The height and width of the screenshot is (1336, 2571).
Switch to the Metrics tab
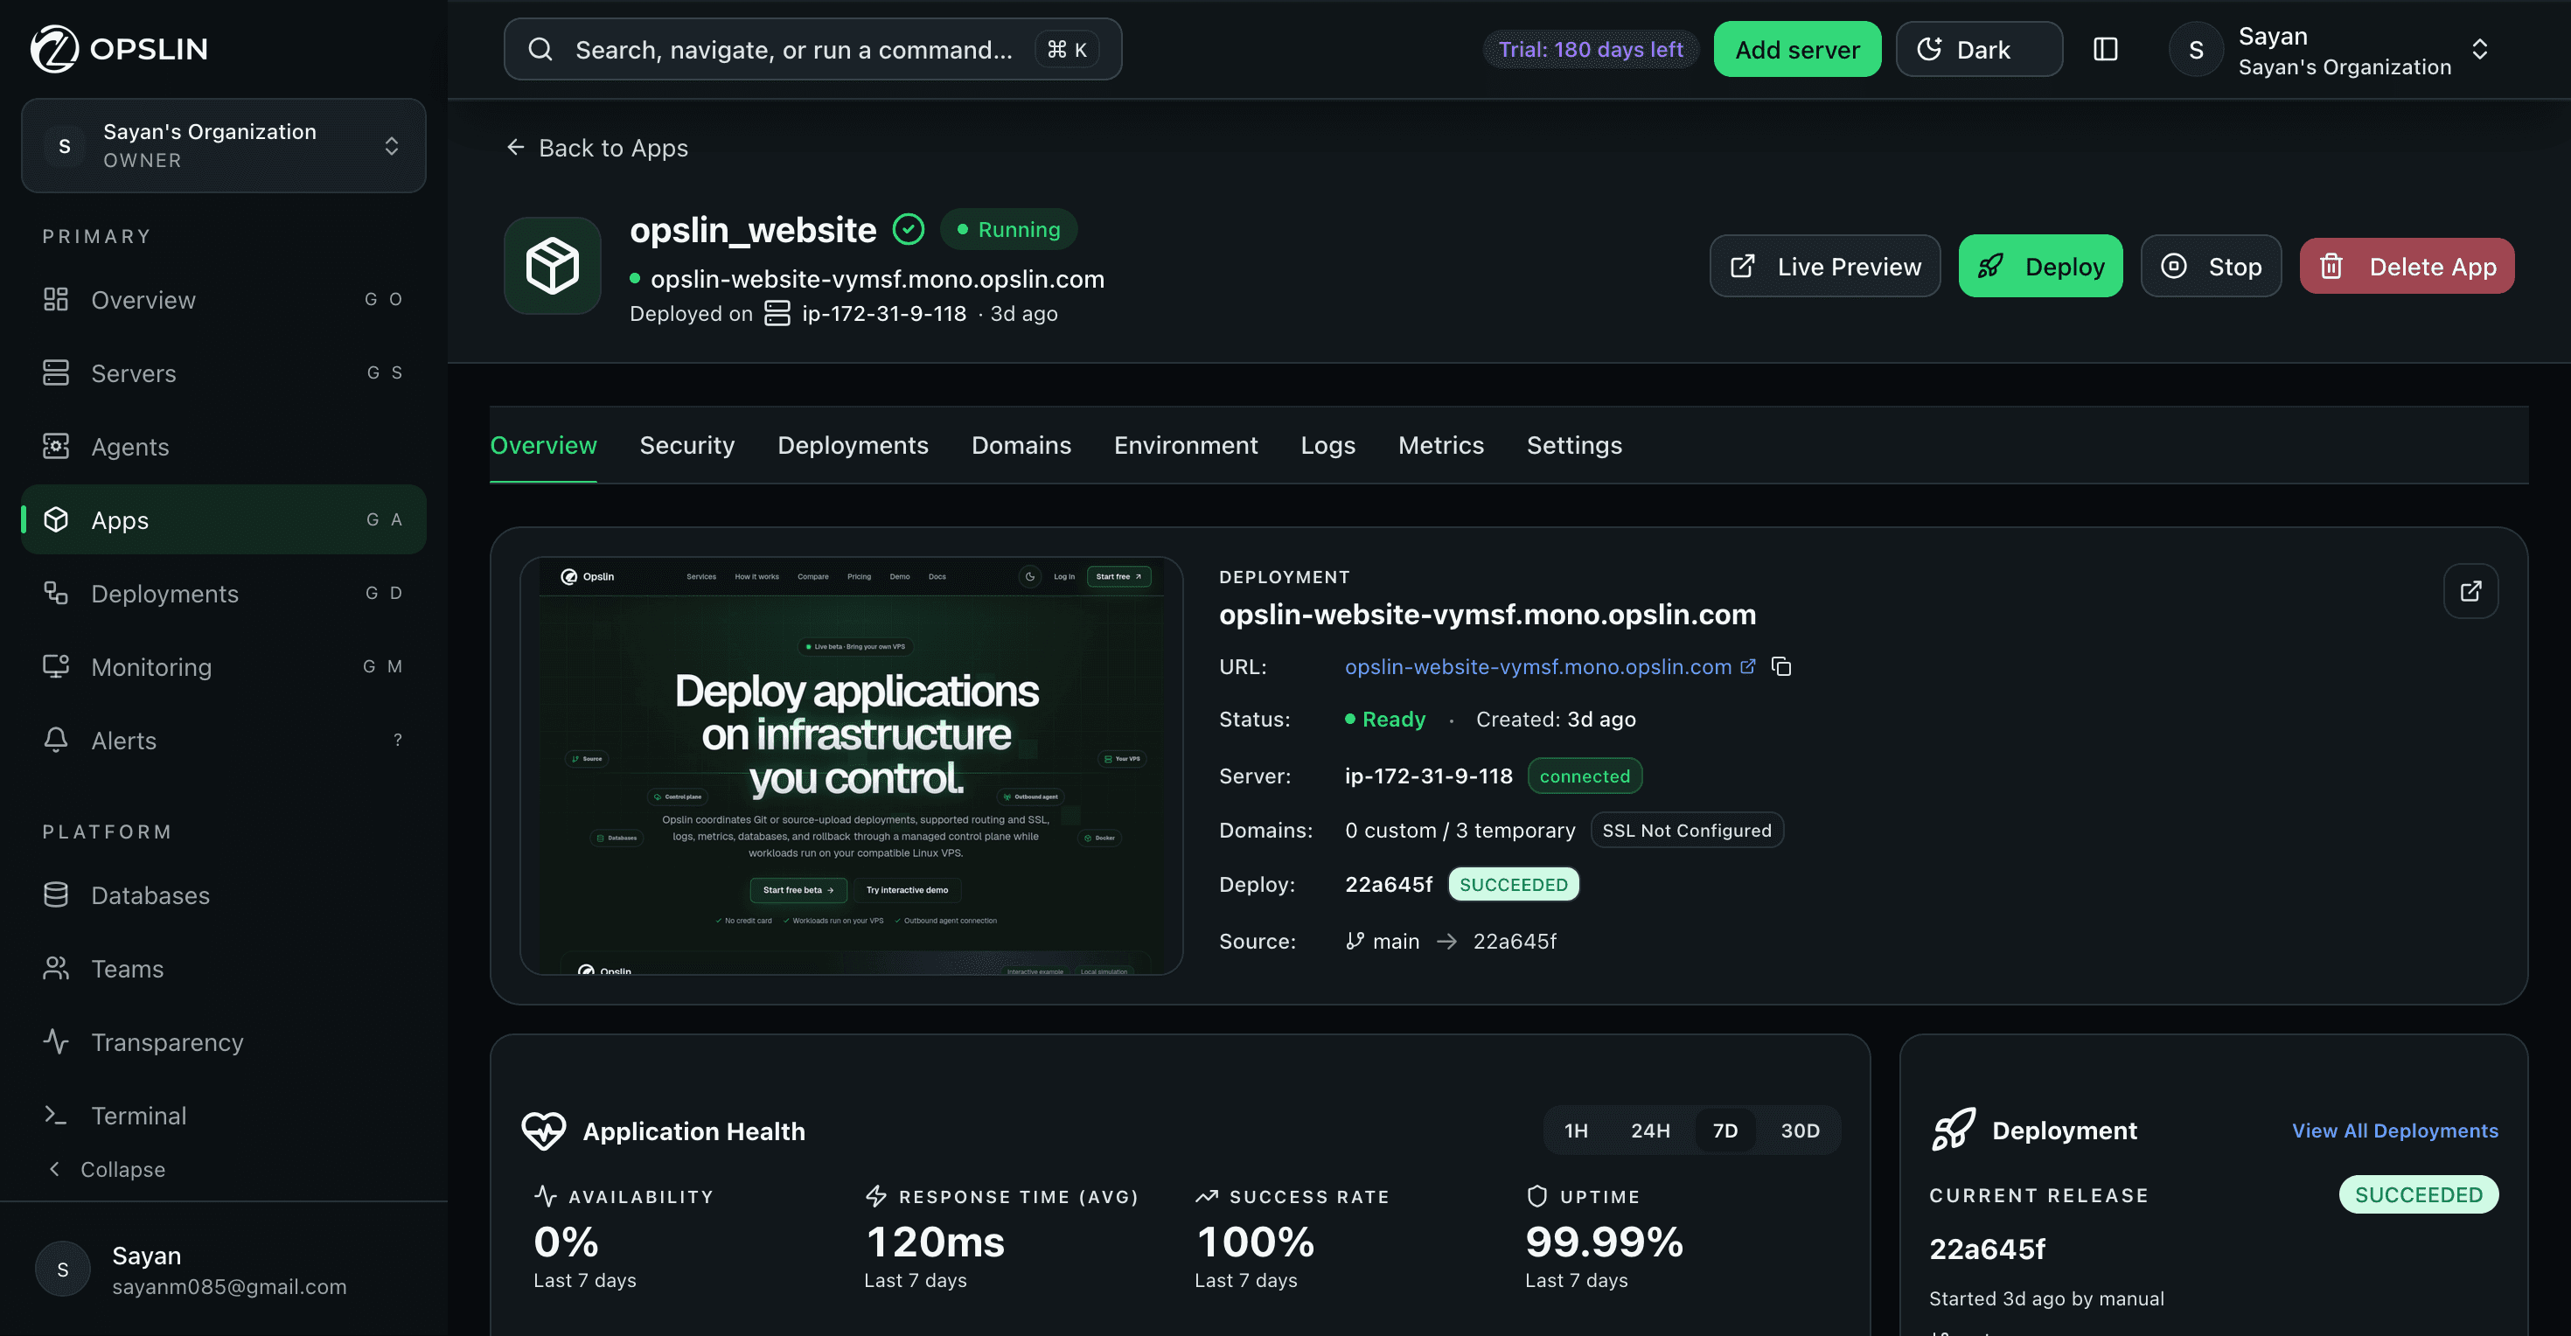click(x=1440, y=445)
